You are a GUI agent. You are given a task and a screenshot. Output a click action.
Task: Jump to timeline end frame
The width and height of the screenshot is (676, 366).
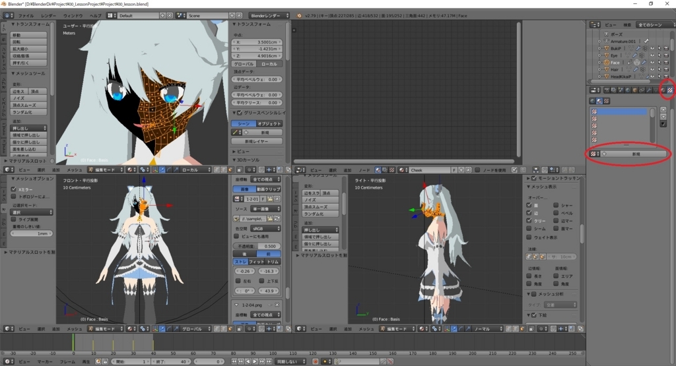coord(269,361)
